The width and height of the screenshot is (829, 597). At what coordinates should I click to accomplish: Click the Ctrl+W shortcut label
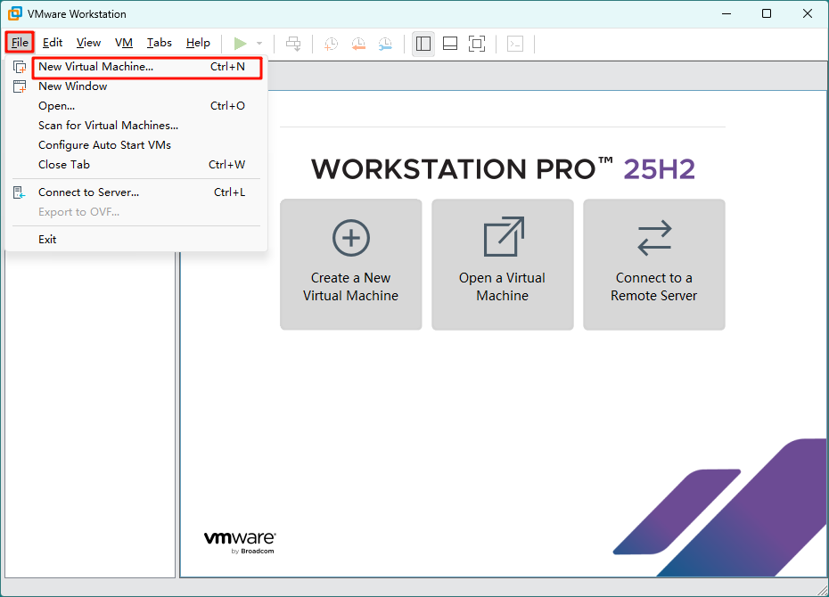point(226,164)
